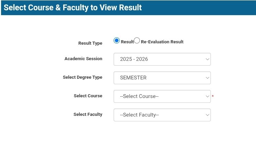Open the '--Select Course--' dropdown
The height and width of the screenshot is (142, 256).
(x=162, y=96)
